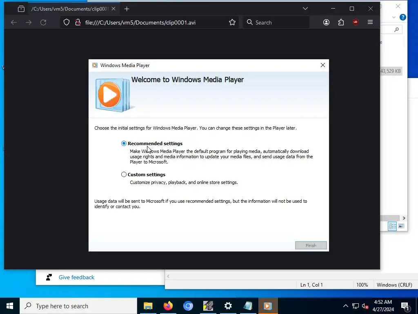Click the 43,529 KB file size cell

tap(390, 71)
